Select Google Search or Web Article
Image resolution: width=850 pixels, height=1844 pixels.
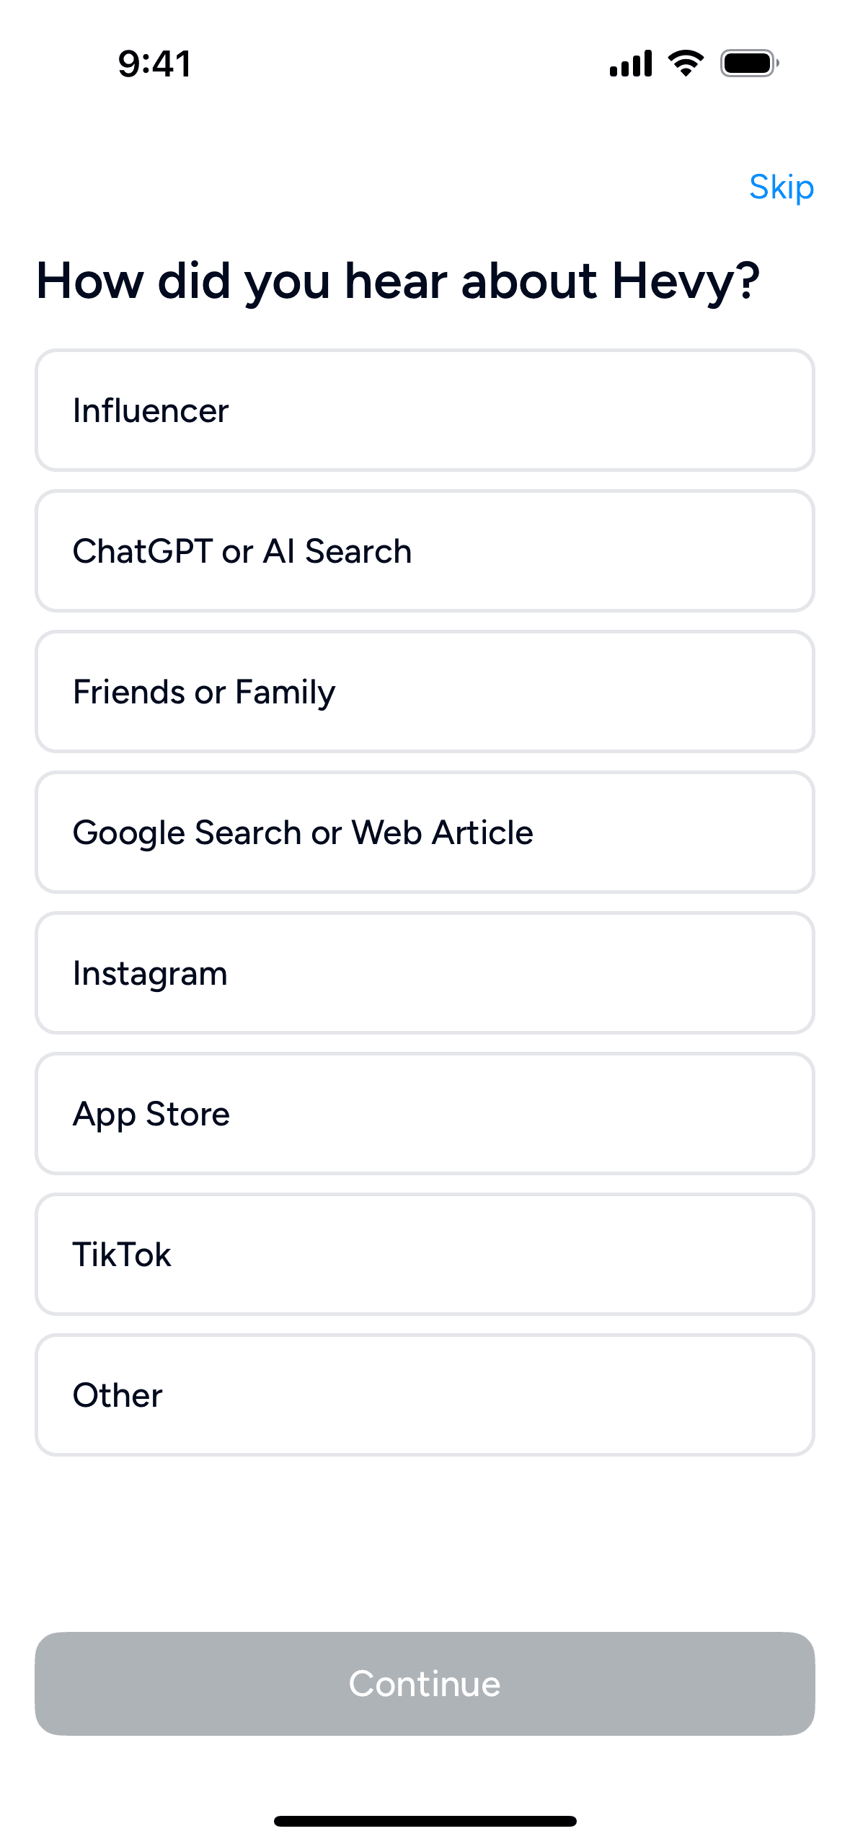click(x=425, y=833)
